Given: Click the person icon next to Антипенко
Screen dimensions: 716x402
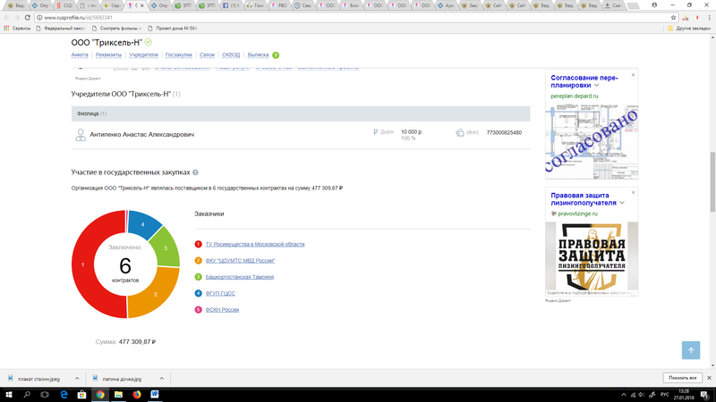Looking at the screenshot, I should tap(81, 134).
